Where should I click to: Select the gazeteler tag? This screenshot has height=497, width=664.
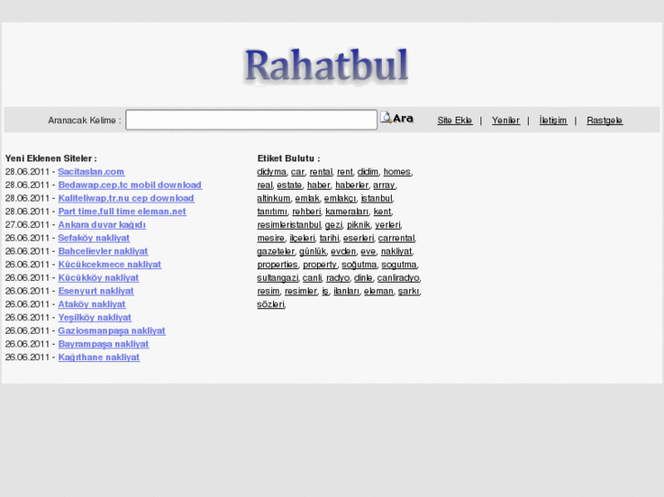276,252
